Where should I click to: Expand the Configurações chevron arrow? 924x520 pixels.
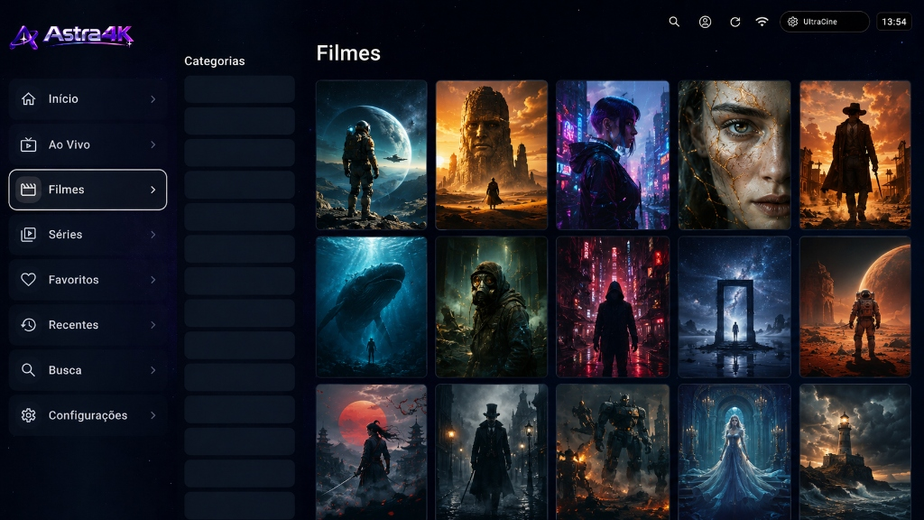pos(153,415)
